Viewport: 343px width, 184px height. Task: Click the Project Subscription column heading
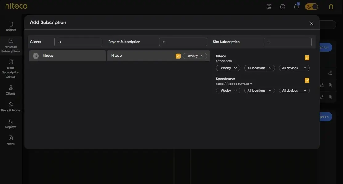pyautogui.click(x=124, y=42)
